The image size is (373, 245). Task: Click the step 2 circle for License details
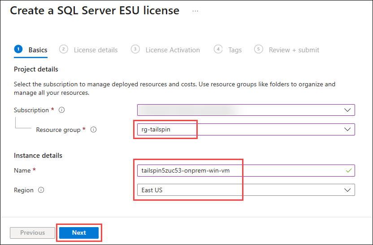pyautogui.click(x=64, y=49)
